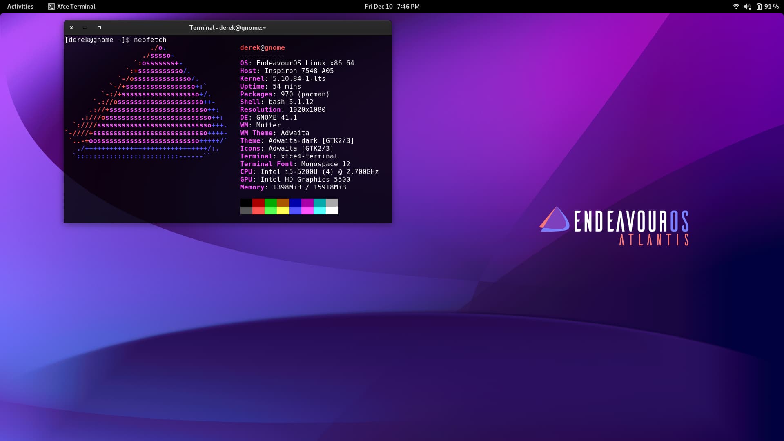Click the OS: EndeavourOS Linux line
The width and height of the screenshot is (784, 441).
pos(297,63)
